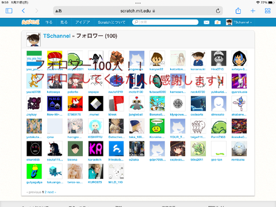Open the gutyagutya green avatar
This screenshot has width=276, height=207.
(x=34, y=171)
